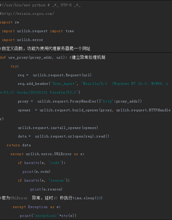Click 'except Exception as e:' line
Viewport: 172px width, 220px height.
click(x=37, y=207)
